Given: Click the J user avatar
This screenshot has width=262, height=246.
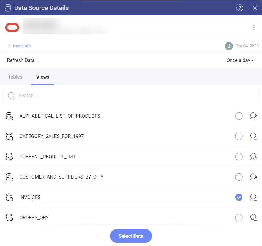Looking at the screenshot, I should [x=229, y=46].
